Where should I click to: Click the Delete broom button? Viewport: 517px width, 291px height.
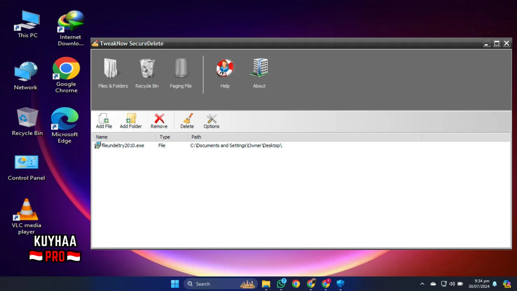(x=187, y=121)
